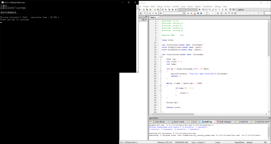Open the <global> scope dropdown

click(254, 10)
